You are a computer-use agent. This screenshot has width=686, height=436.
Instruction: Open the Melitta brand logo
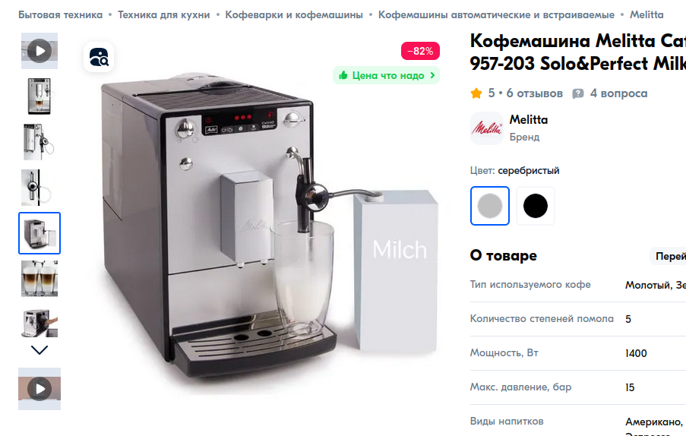486,128
